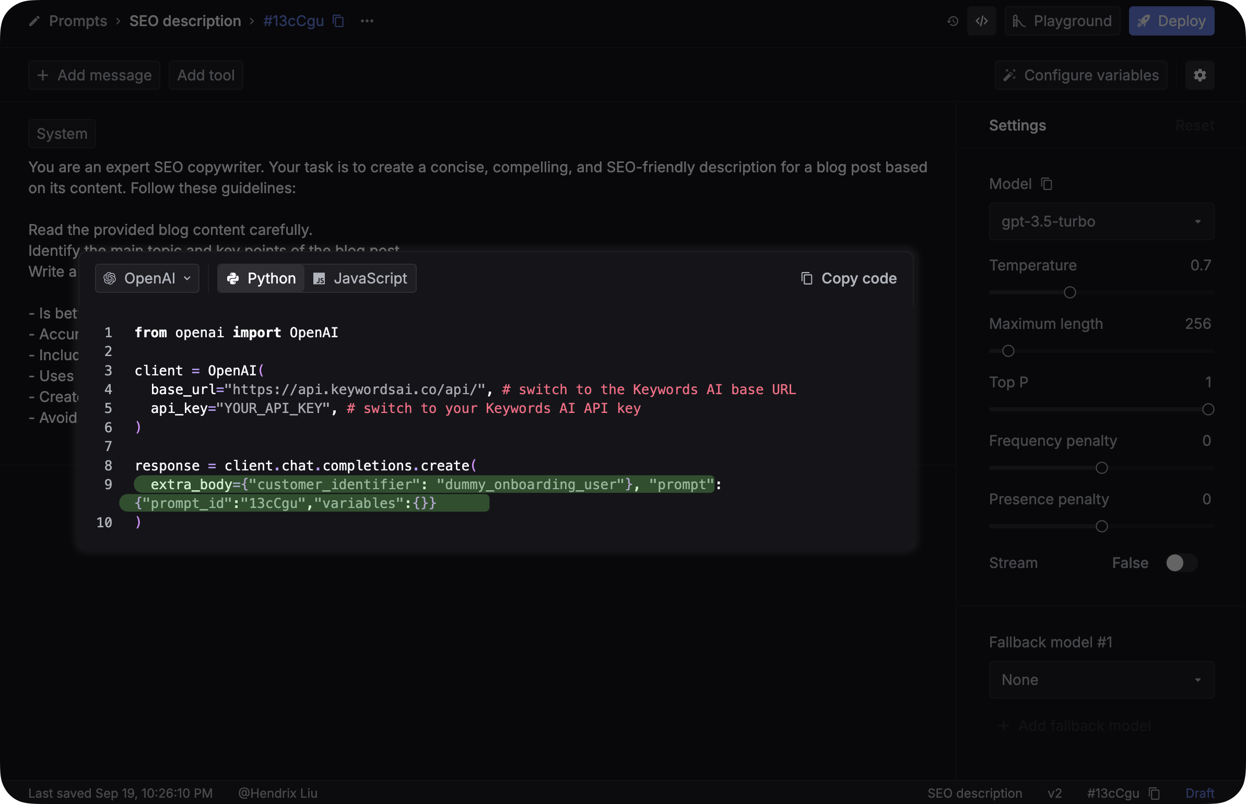The height and width of the screenshot is (804, 1246).
Task: Open the OpenAI provider dropdown
Action: 147,278
